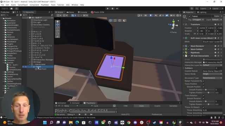Image resolution: width=225 pixels, height=126 pixels.
Task: Open the Layout dropdown in top toolbar
Action: tap(218, 8)
